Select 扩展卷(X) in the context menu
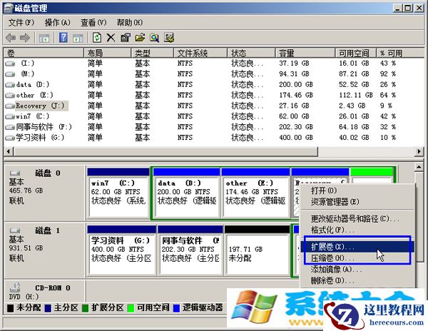Viewport: 428px width, 331px height. point(357,247)
